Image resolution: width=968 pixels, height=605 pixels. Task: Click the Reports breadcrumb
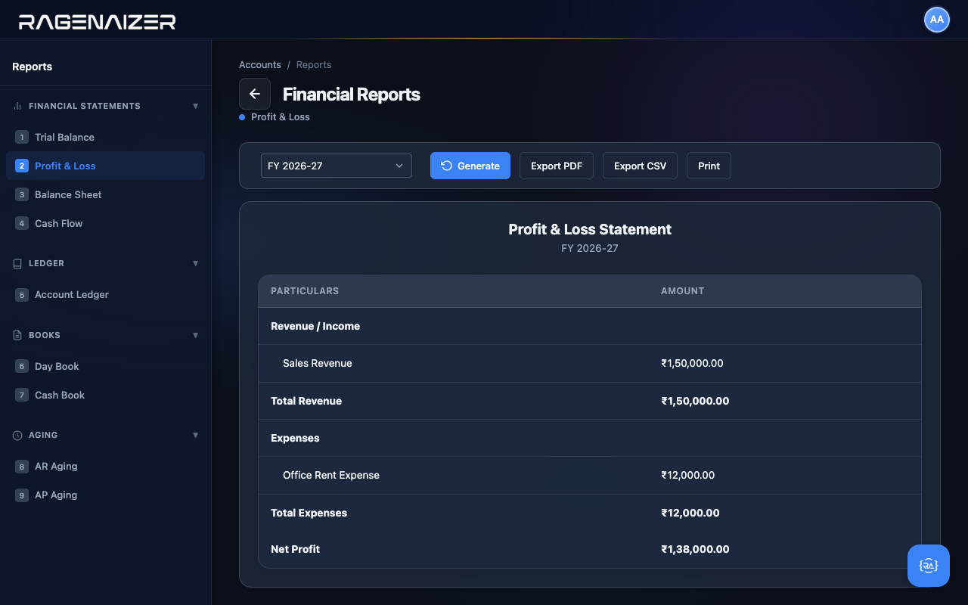pos(314,64)
